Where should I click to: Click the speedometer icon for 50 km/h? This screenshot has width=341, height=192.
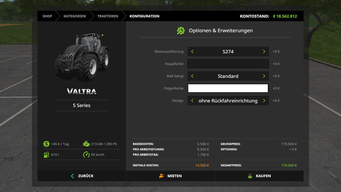point(86,154)
